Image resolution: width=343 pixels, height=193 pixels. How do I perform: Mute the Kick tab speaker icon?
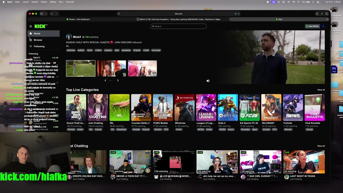click(327, 19)
